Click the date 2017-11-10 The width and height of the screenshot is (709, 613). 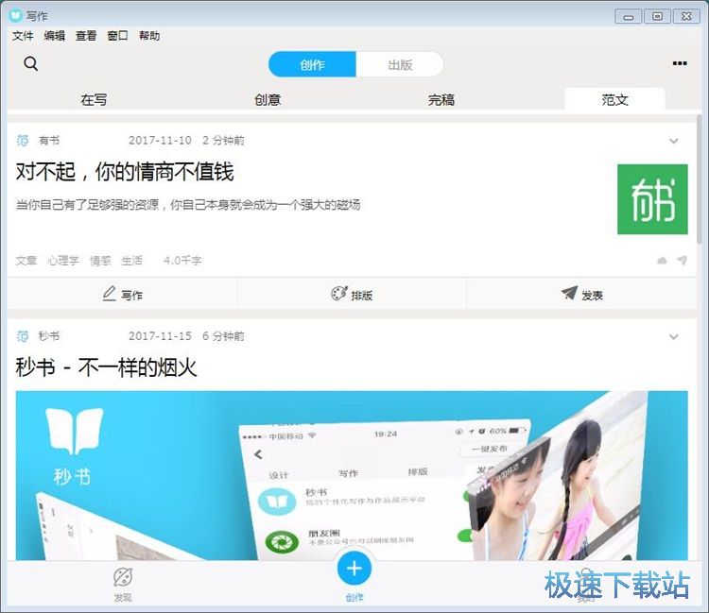(160, 141)
